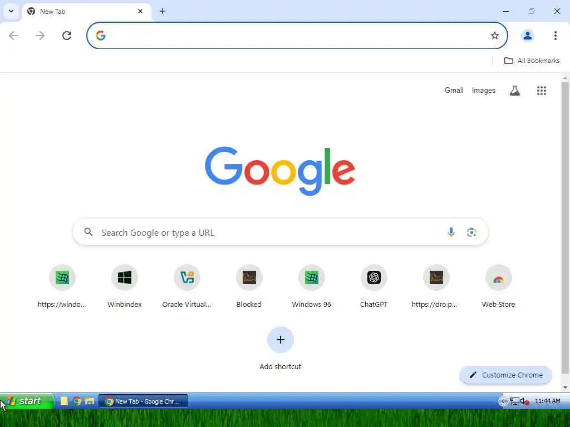Minimize the Chrome window
The height and width of the screenshot is (427, 570).
click(505, 11)
